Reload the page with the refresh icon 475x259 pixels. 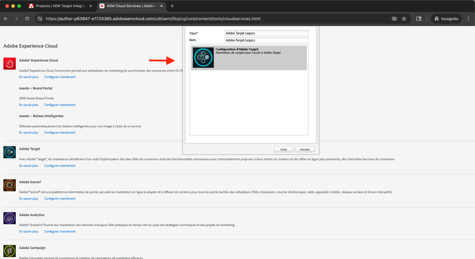pos(27,19)
